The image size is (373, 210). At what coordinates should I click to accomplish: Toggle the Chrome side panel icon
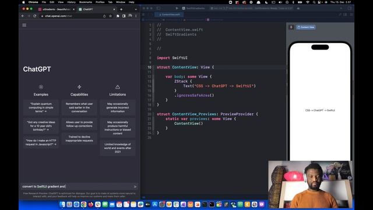[124, 16]
